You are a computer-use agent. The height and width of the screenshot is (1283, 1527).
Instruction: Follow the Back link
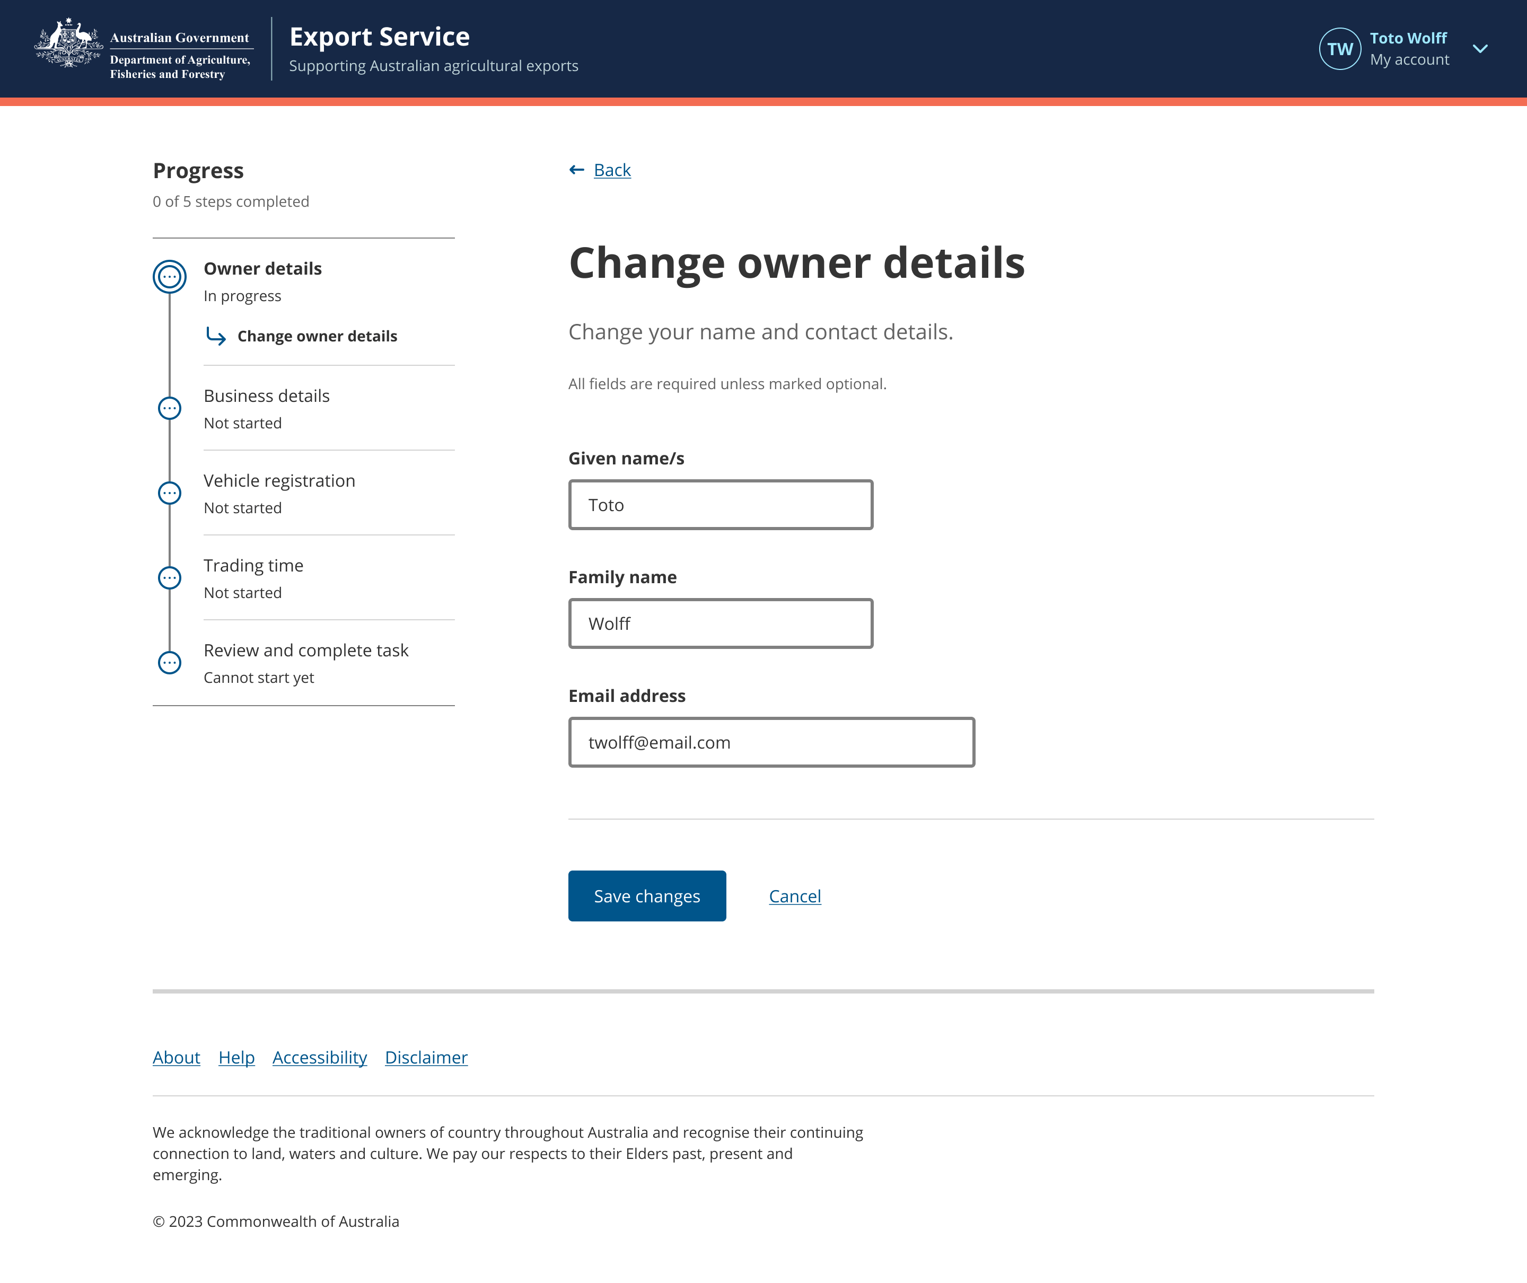[612, 170]
